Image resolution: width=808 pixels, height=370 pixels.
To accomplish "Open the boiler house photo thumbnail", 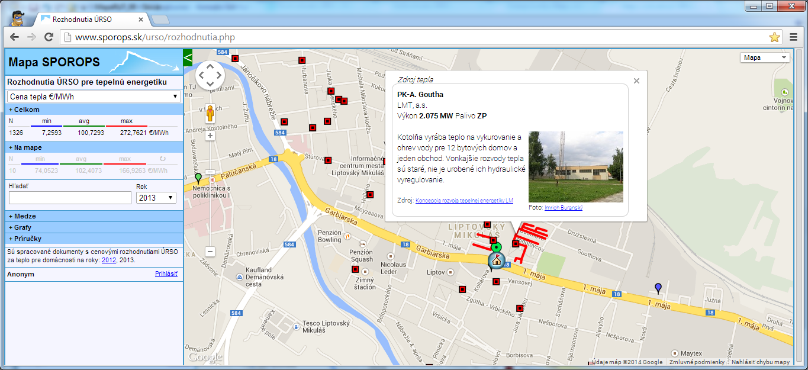I will pos(576,167).
